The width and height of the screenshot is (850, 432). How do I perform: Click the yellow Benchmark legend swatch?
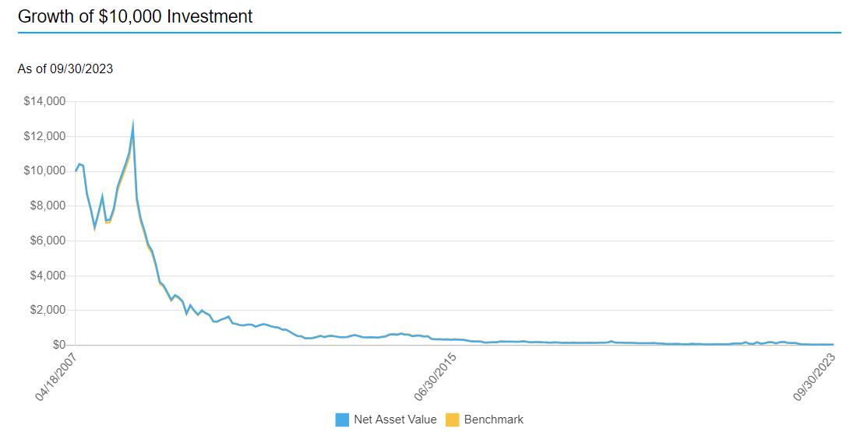click(452, 420)
